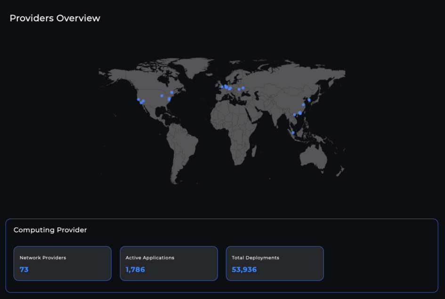This screenshot has width=445, height=299.
Task: Click the Total Deployments label
Action: coord(255,258)
